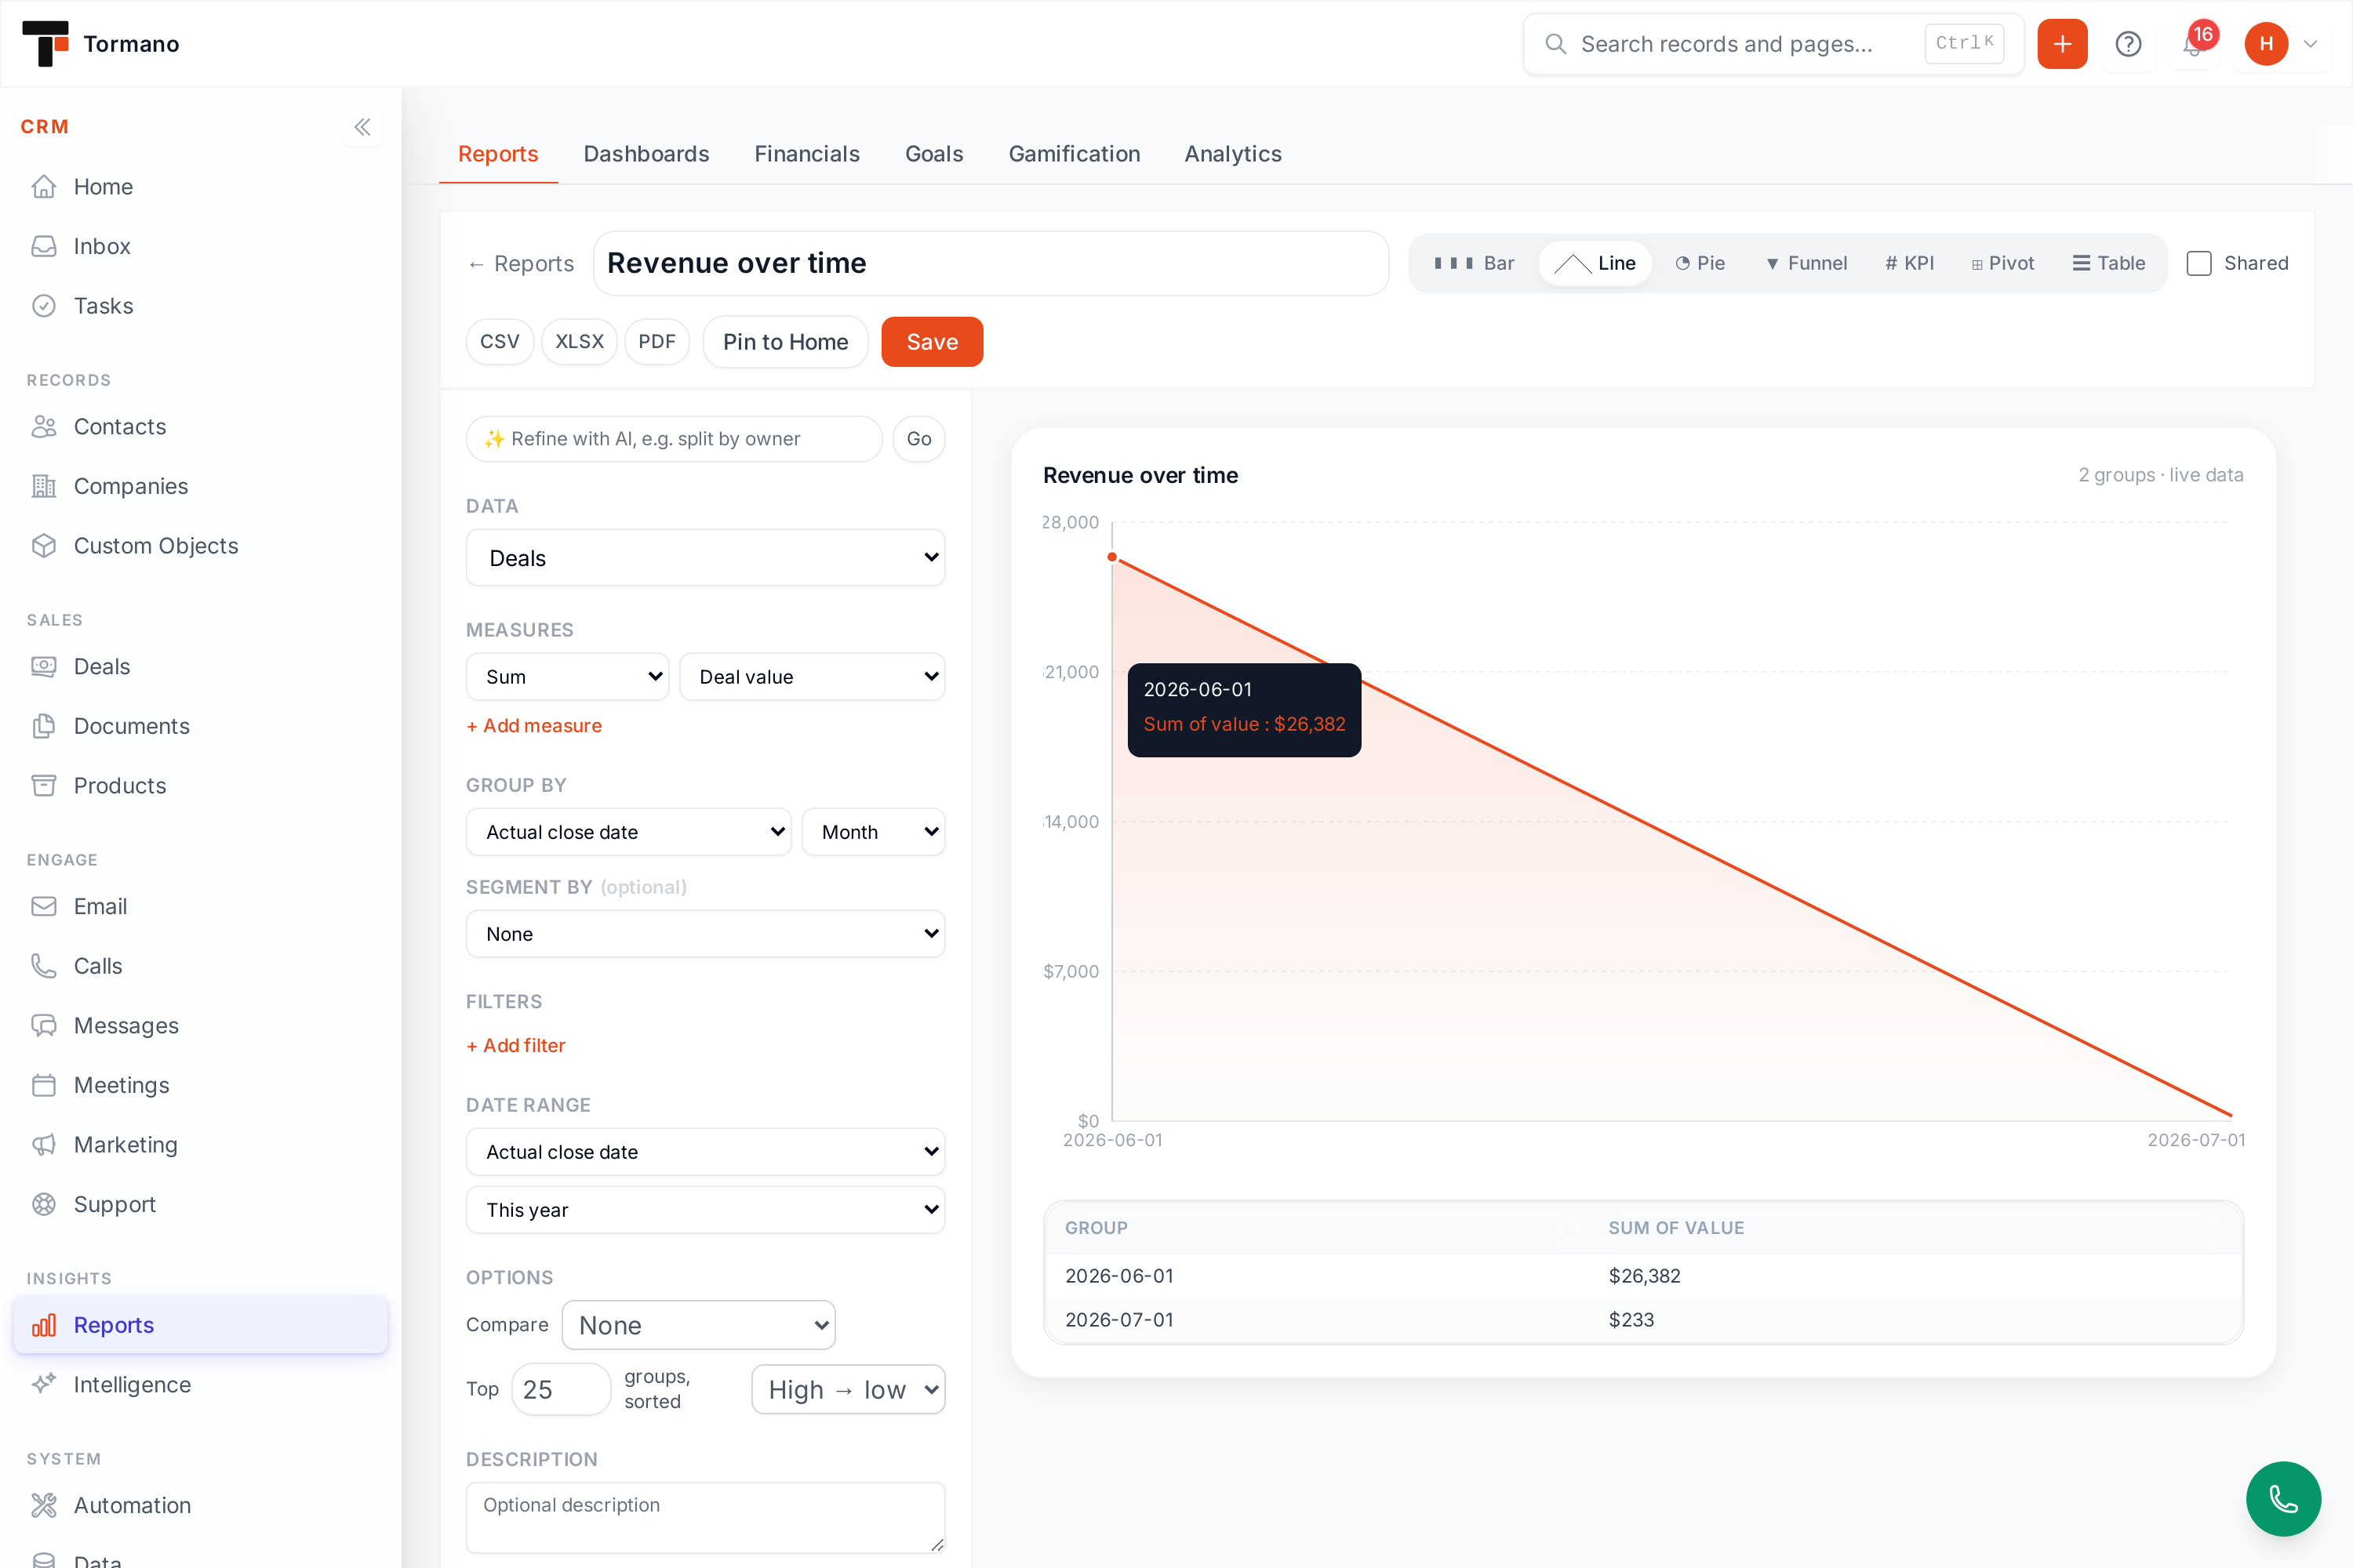
Task: Open the High → low sort dropdown
Action: [849, 1390]
